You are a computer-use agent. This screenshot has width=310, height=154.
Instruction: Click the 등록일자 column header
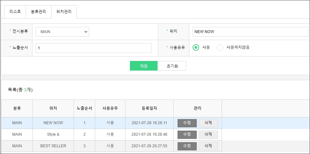(149, 108)
